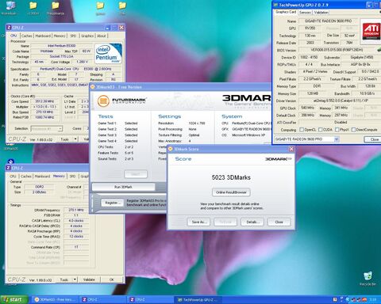381x304 pixels.
Task: Click the Futuremark orange logo in 3DMark03
Action: click(x=103, y=101)
